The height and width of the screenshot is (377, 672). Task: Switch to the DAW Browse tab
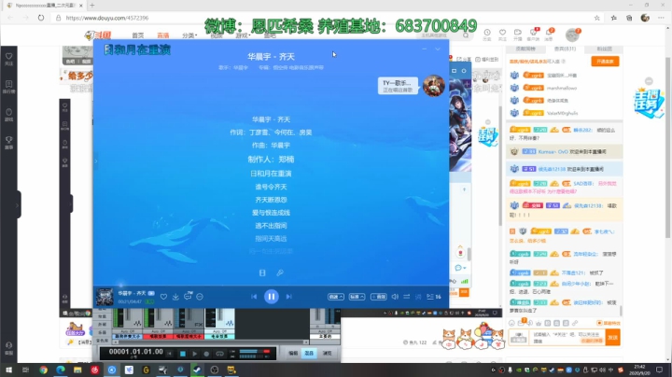pyautogui.click(x=327, y=353)
